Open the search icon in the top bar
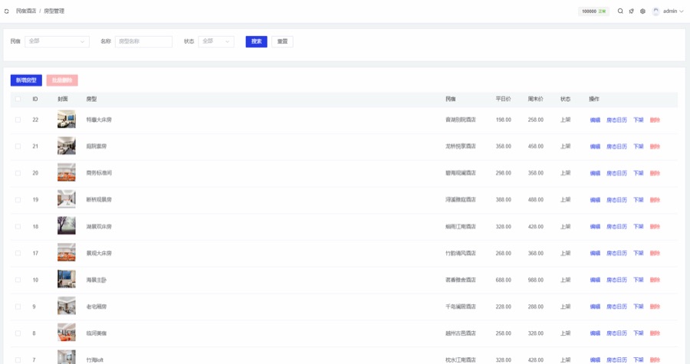 click(x=620, y=11)
